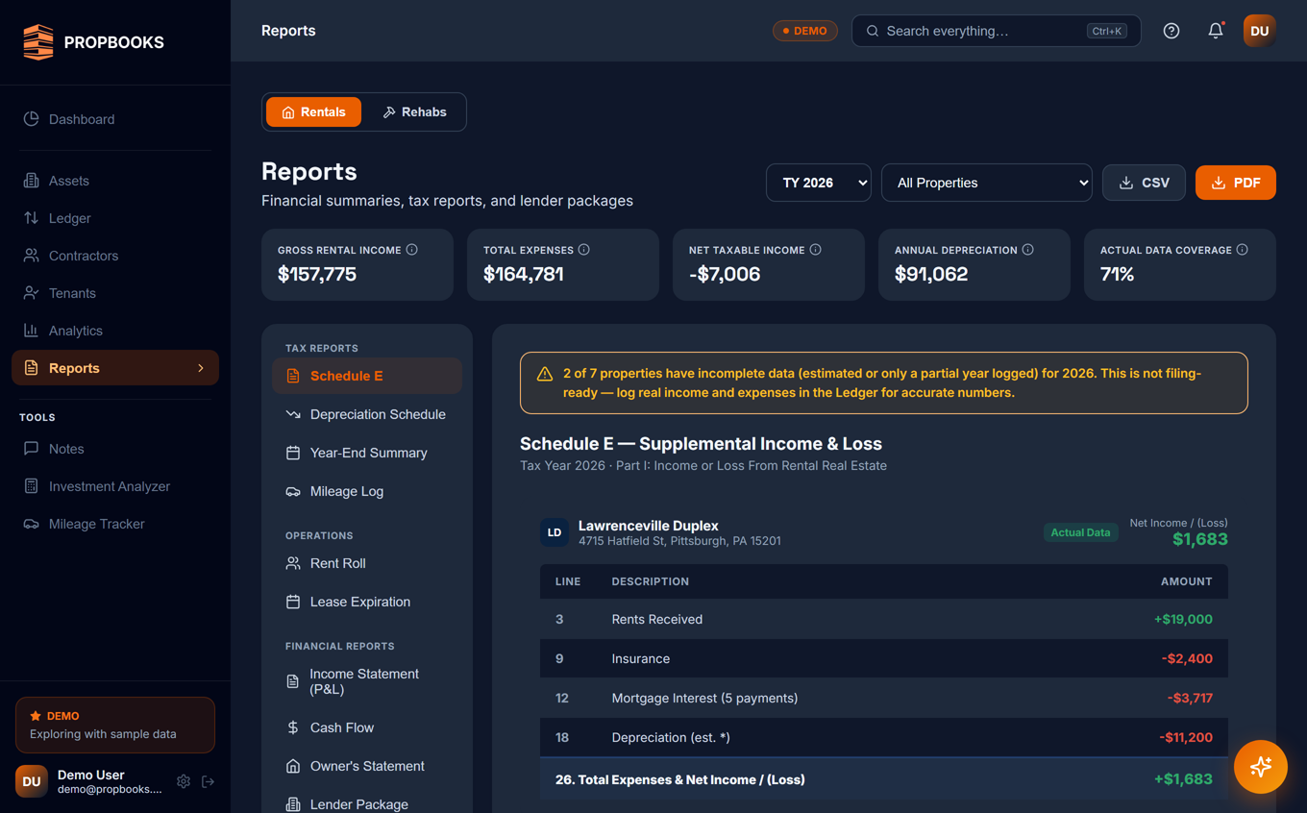Show Gross Rental Income info tooltip icon
Image resolution: width=1307 pixels, height=813 pixels.
412,250
